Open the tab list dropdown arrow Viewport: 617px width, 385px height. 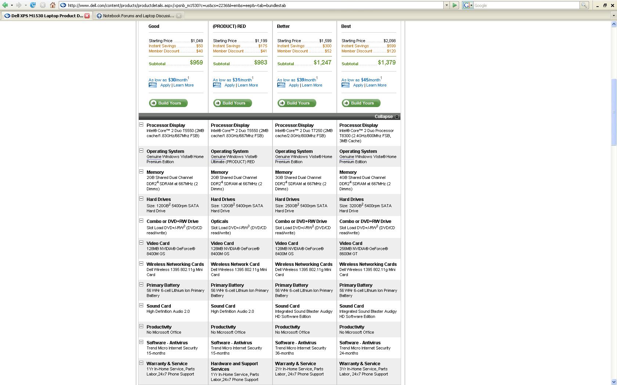(x=613, y=16)
